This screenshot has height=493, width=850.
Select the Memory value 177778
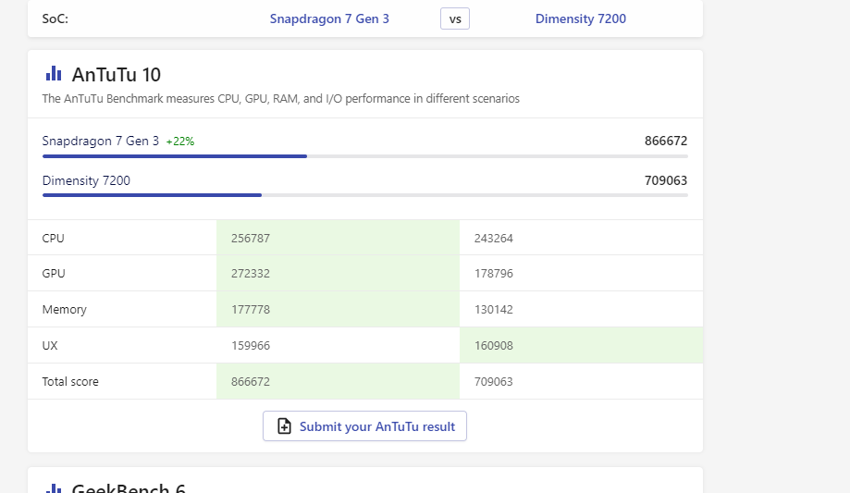pyautogui.click(x=251, y=310)
